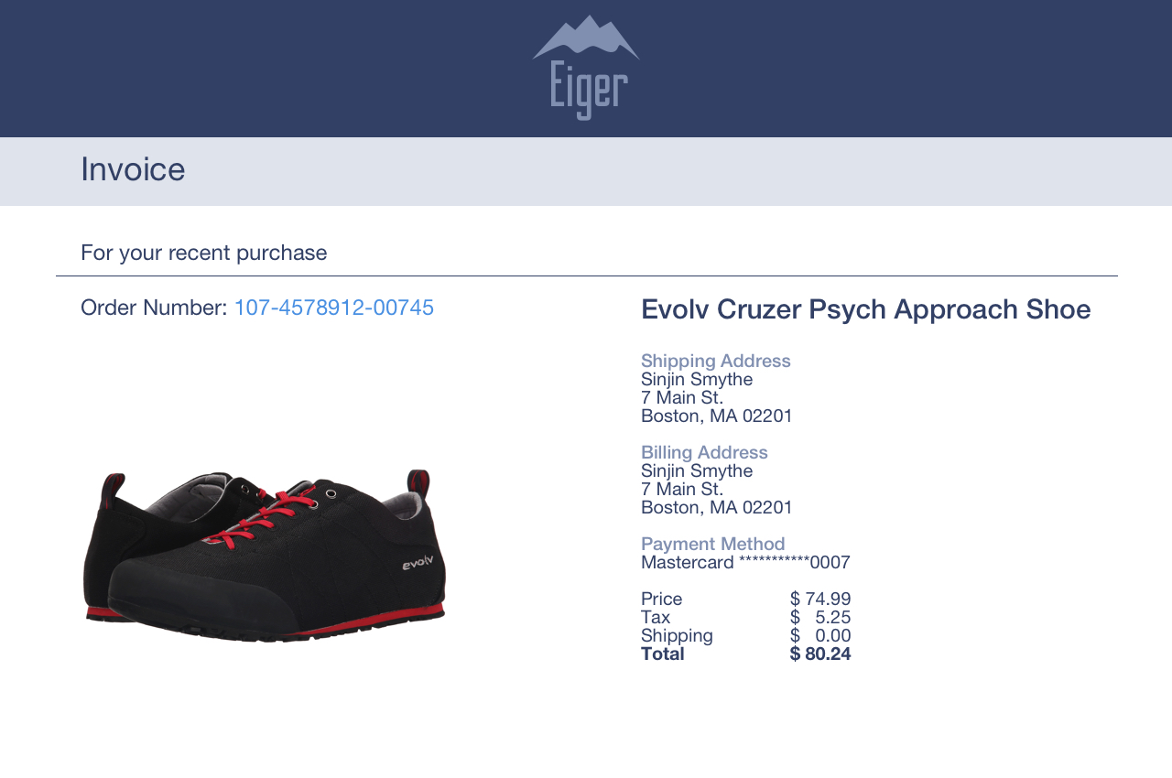Click the Price value $74.99
The height and width of the screenshot is (778, 1172).
(x=820, y=599)
